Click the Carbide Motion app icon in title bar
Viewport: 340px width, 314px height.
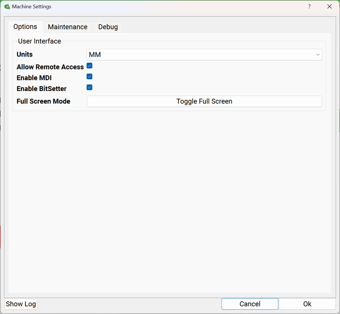(7, 7)
